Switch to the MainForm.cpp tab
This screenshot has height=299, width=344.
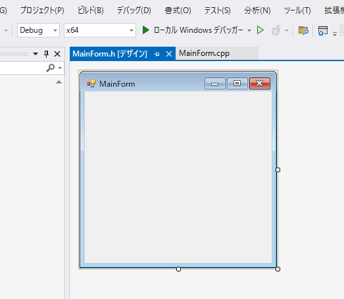tap(205, 53)
